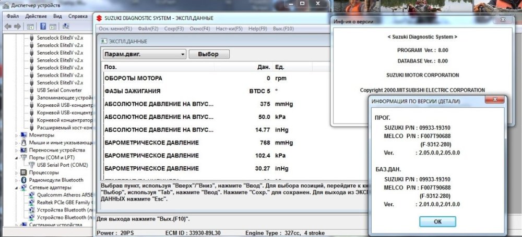Image resolution: width=522 pixels, height=237 pixels.
Task: Expand the Процессоры tree node
Action: point(17,172)
